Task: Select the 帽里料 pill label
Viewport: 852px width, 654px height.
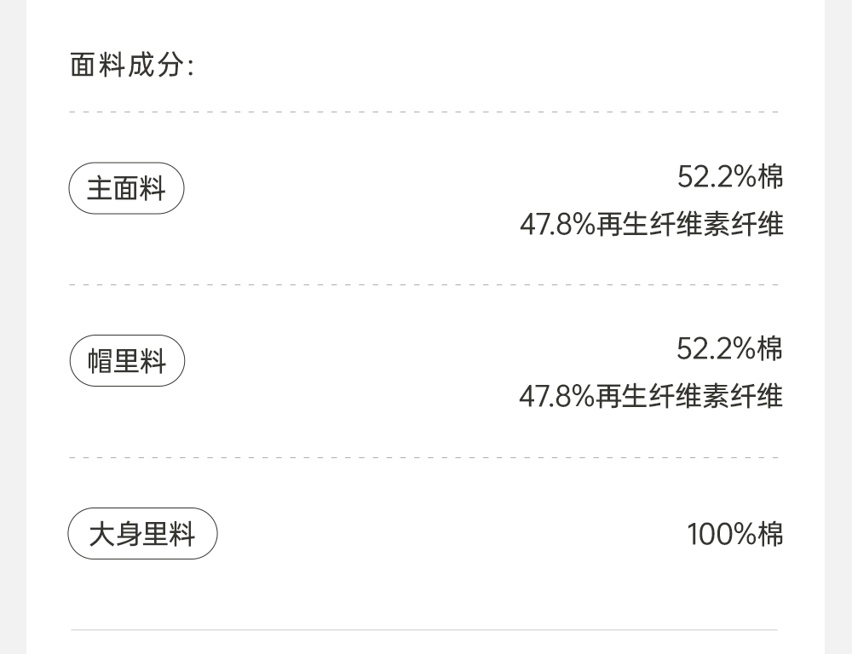Action: (127, 361)
